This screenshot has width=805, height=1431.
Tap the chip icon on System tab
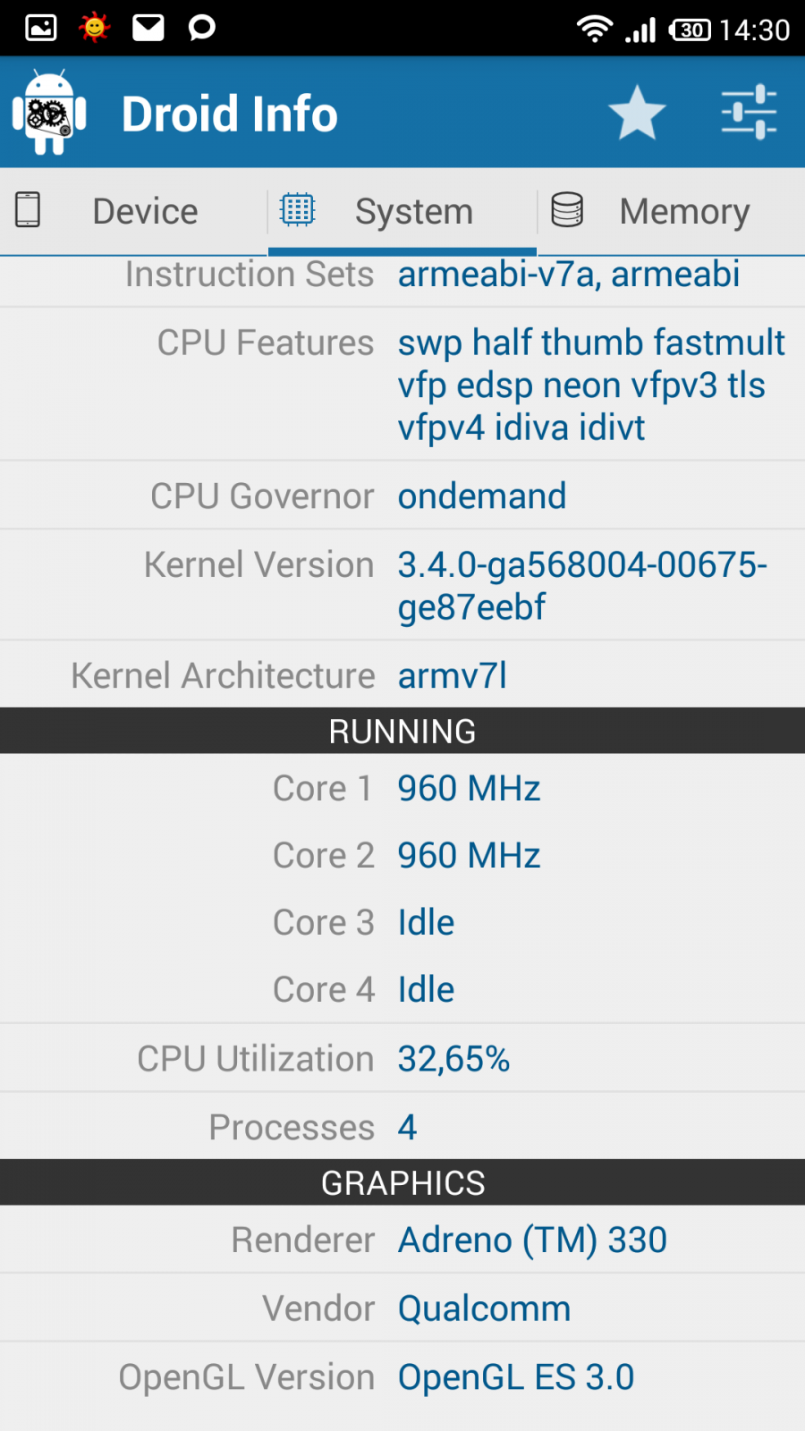[297, 210]
